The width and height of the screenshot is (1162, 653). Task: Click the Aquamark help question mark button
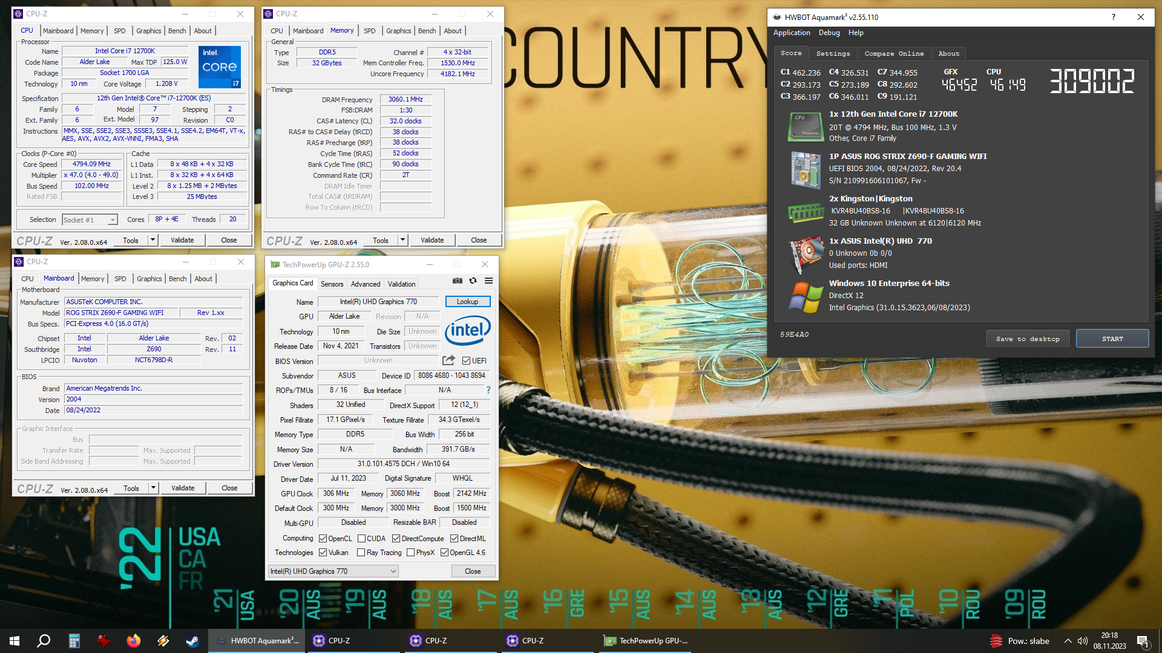[x=1114, y=17]
